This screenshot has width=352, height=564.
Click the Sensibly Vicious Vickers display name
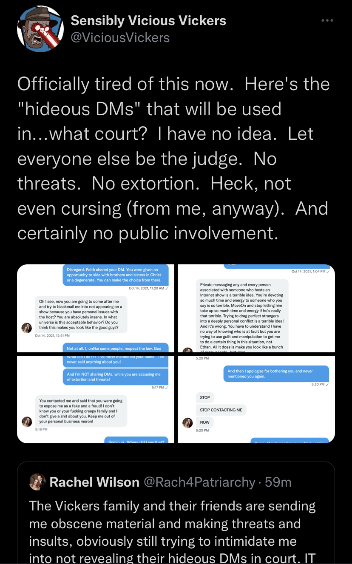(148, 20)
